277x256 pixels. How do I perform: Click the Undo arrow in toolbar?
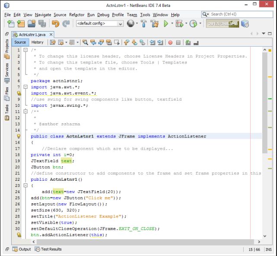(55, 24)
